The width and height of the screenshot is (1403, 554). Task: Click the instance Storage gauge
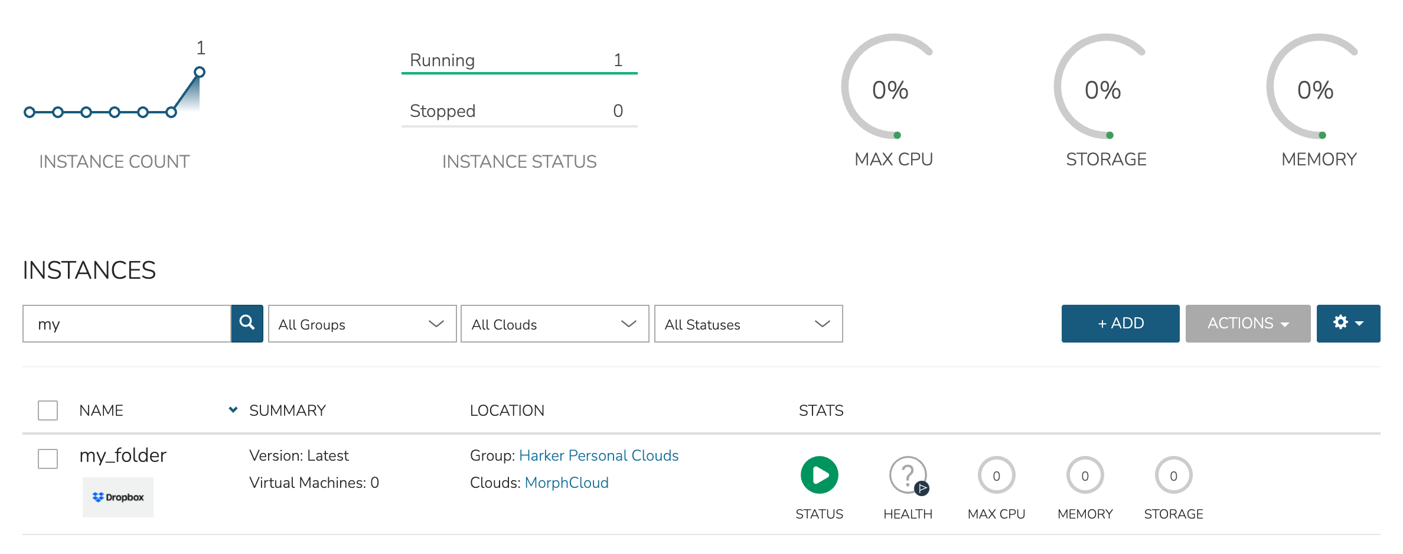pos(1173,475)
